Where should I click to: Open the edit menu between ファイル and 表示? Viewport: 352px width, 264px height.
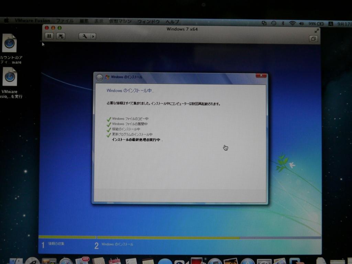pos(84,21)
